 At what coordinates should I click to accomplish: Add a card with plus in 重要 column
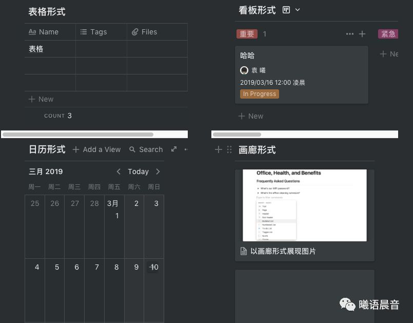pyautogui.click(x=362, y=34)
